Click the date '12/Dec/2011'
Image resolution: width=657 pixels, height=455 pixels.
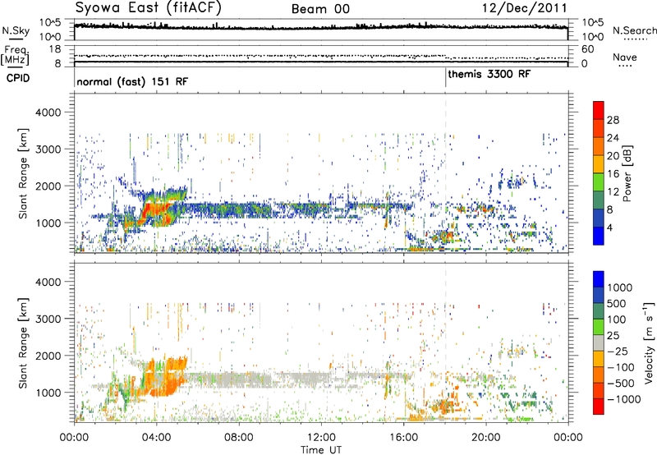tap(525, 8)
